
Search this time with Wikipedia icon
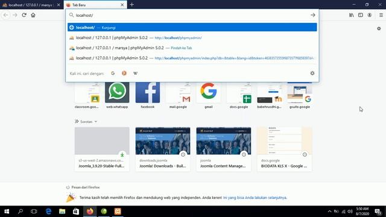pos(135,74)
